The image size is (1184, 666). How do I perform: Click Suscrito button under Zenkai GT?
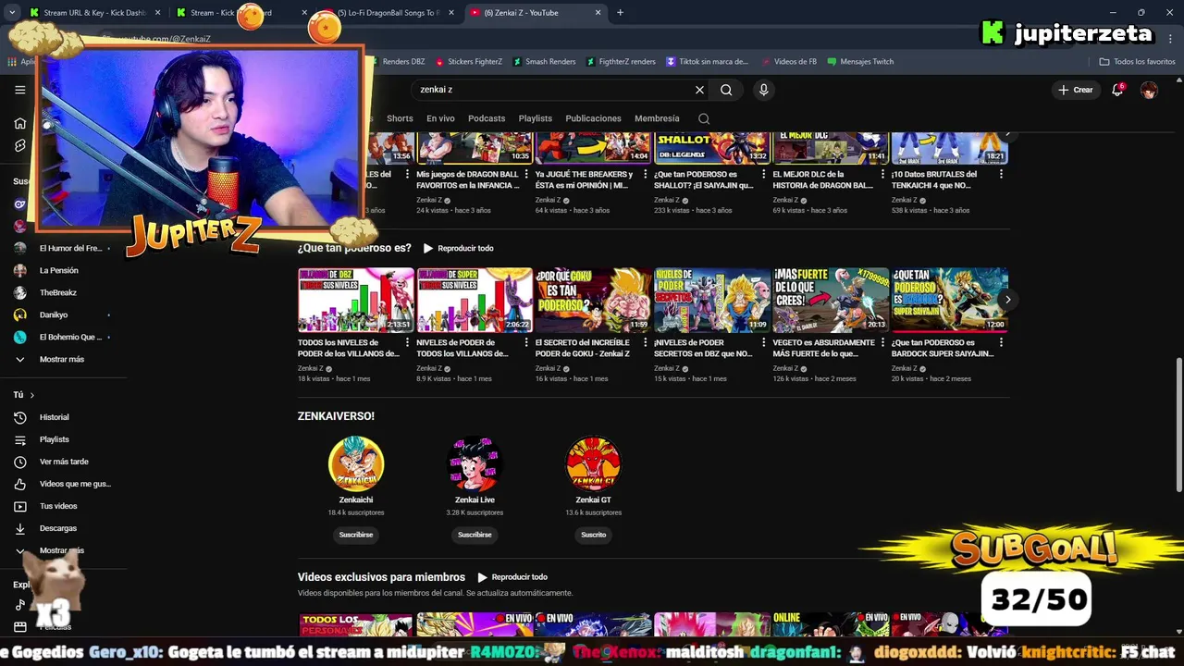(593, 535)
